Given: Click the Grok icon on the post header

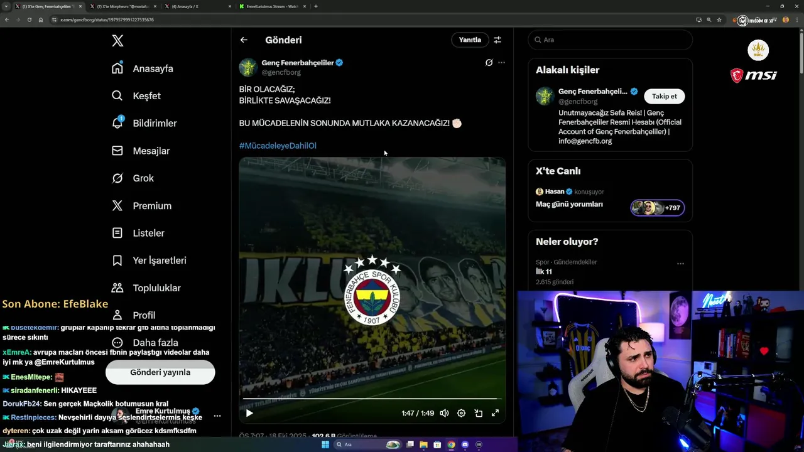Looking at the screenshot, I should click(489, 63).
